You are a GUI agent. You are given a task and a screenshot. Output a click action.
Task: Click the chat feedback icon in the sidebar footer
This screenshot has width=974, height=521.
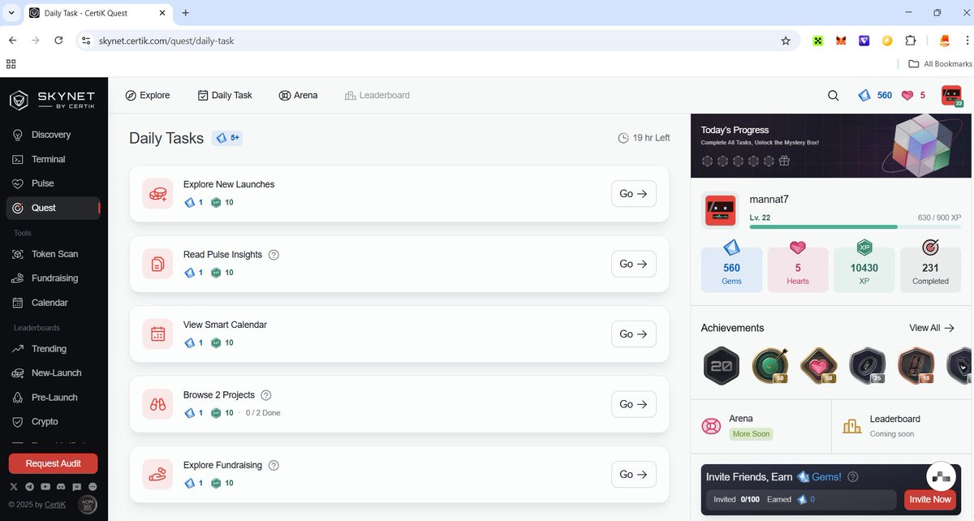coord(77,486)
